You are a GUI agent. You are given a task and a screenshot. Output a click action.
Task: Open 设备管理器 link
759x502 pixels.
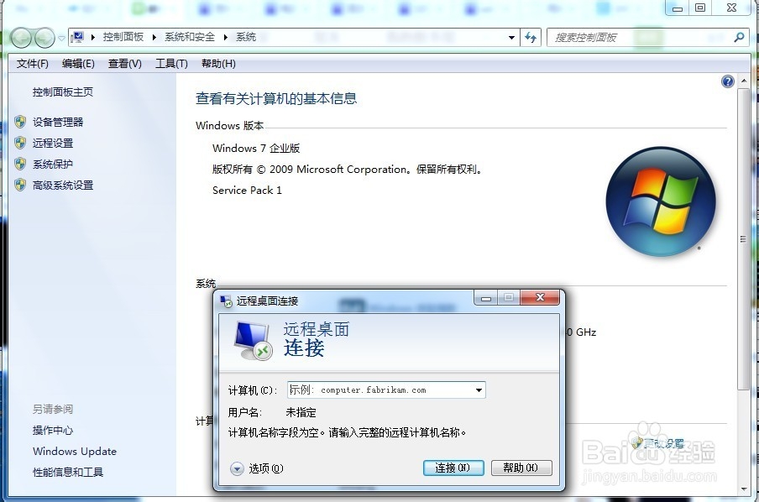click(58, 122)
